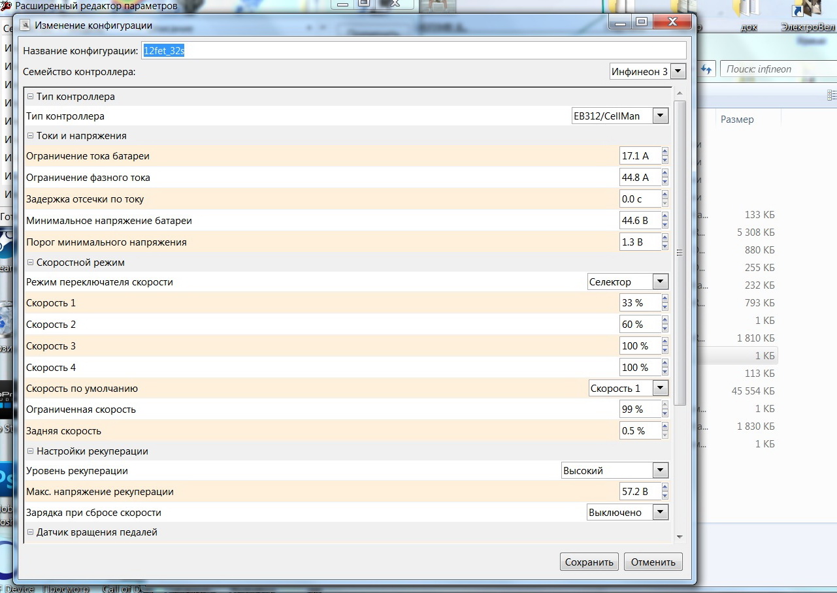Increase Ограничение тока батареи with up arrow

pyautogui.click(x=665, y=152)
